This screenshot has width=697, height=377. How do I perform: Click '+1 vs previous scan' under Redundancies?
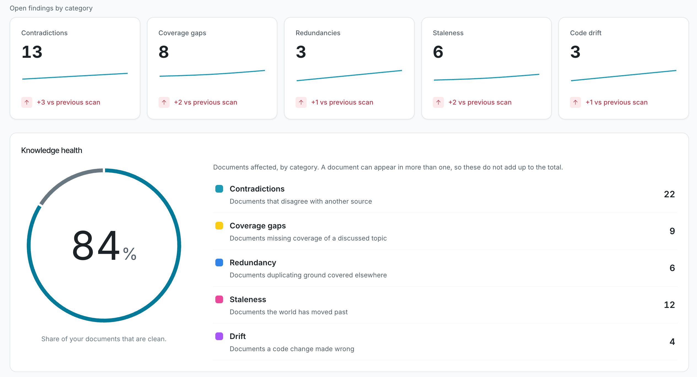(x=342, y=102)
